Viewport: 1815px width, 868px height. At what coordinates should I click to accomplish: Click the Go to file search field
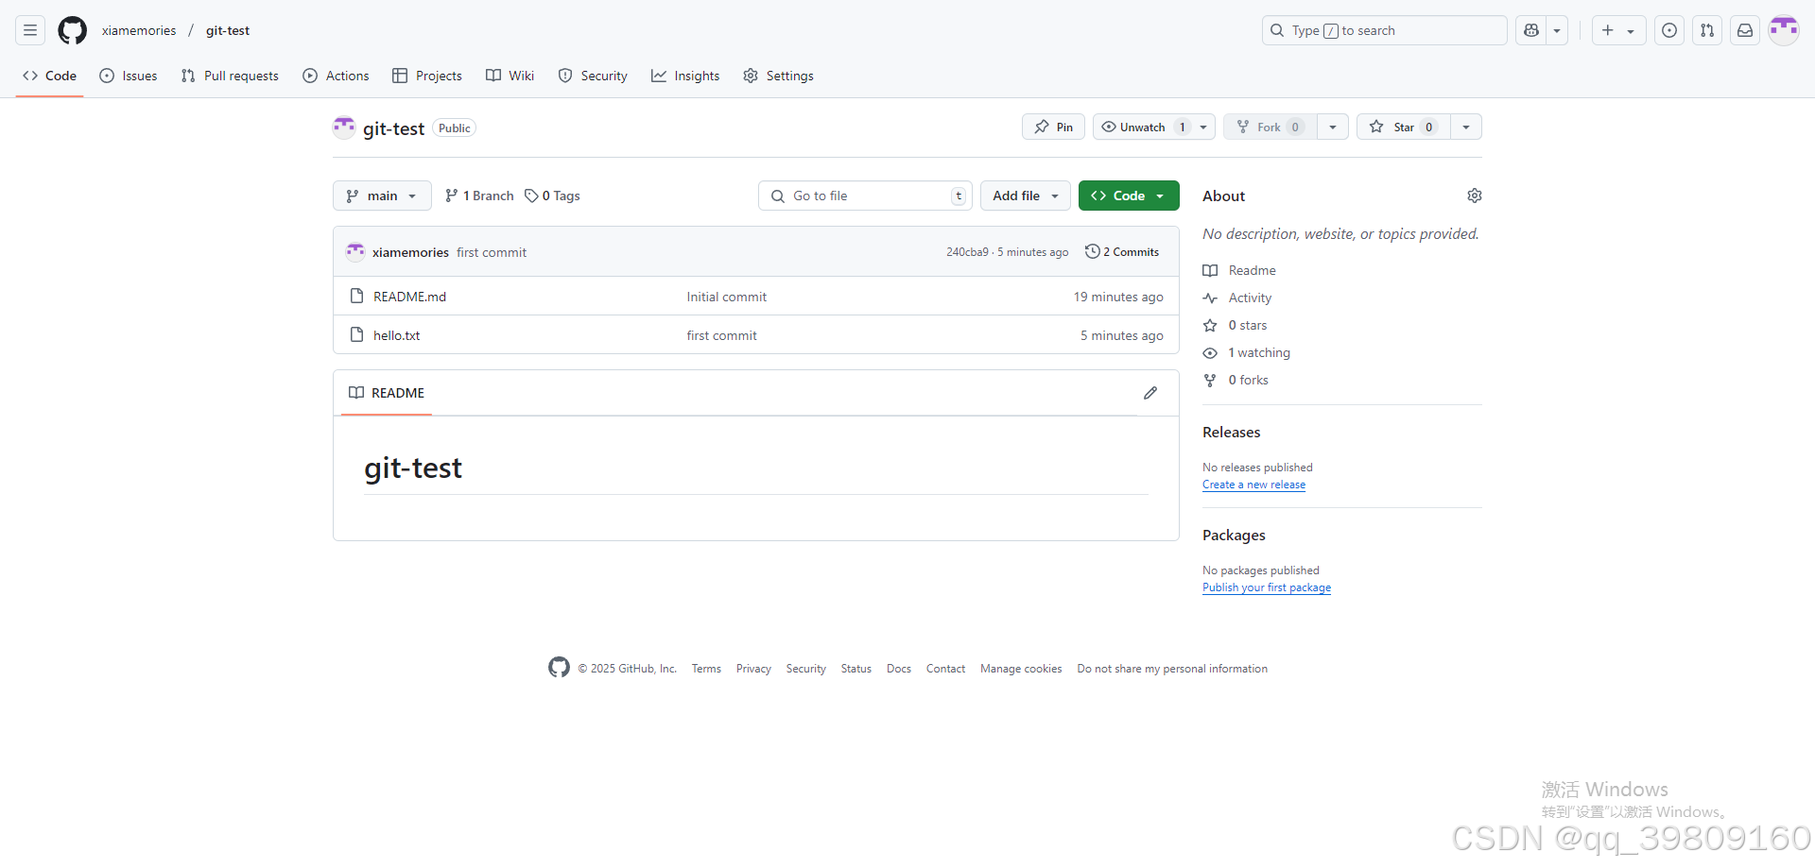point(865,196)
